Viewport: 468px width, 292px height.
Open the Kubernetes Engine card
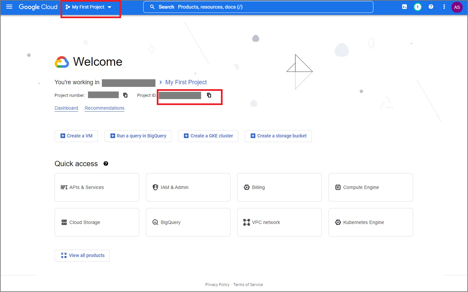[371, 222]
